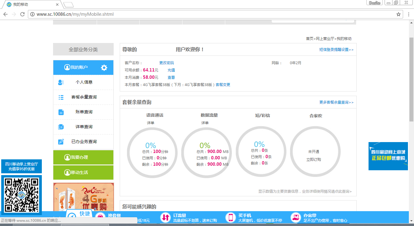
Task: Open 个人信息 in the sidebar
Action: (x=83, y=82)
